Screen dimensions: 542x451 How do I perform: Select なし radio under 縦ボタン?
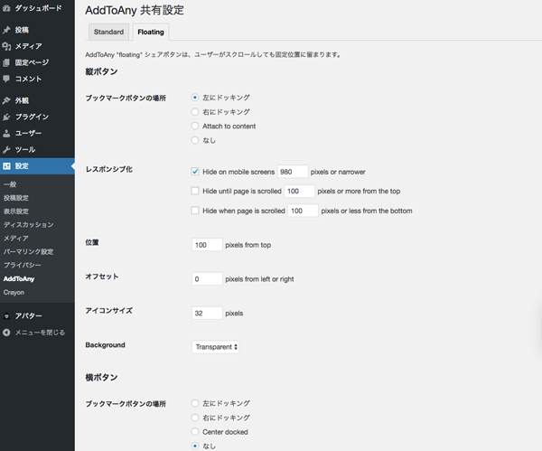pos(195,140)
